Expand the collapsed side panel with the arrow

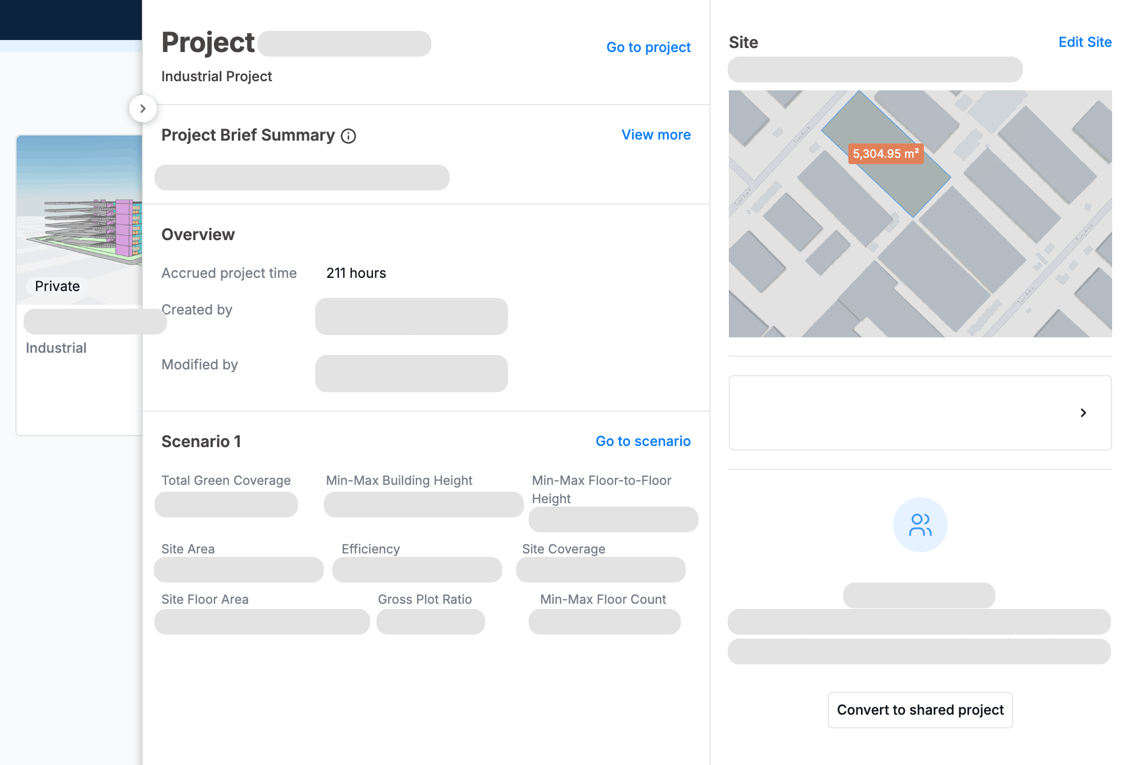coord(143,108)
